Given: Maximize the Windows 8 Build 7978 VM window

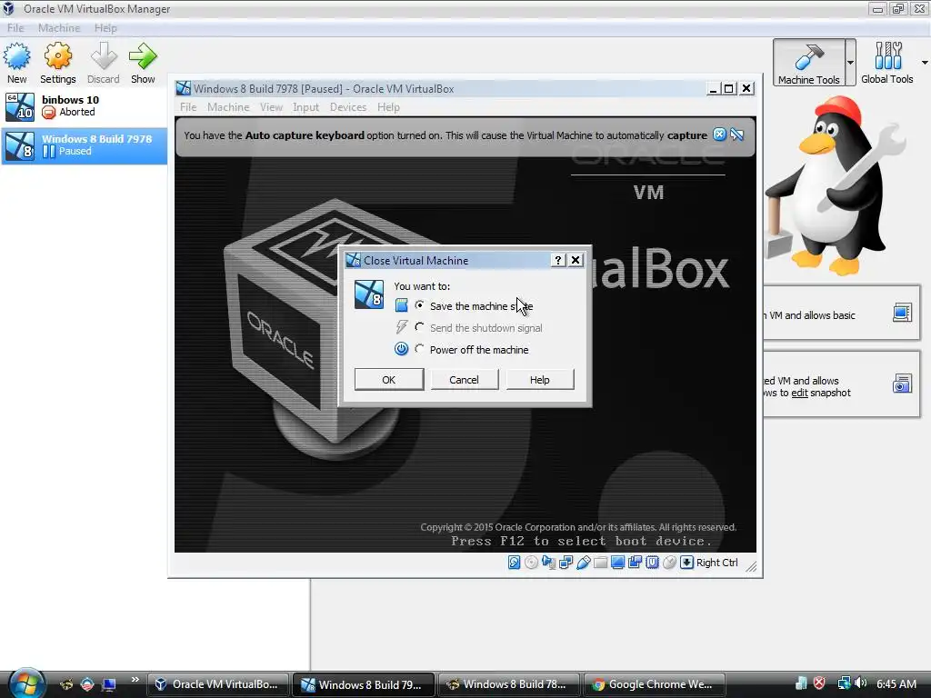Looking at the screenshot, I should coord(728,88).
